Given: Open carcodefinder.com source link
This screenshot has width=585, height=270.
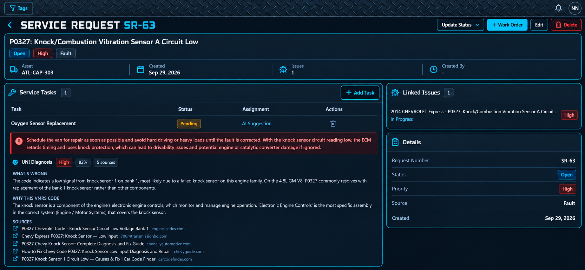Looking at the screenshot, I should (x=175, y=259).
